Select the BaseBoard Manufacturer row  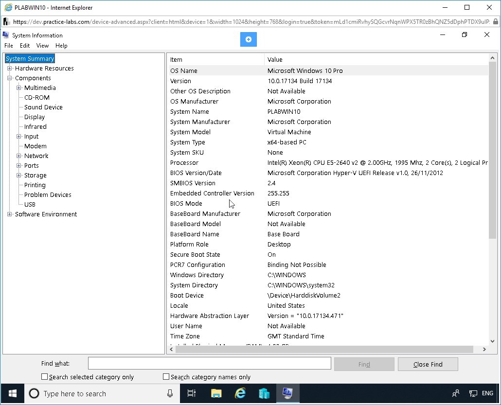tap(328, 213)
